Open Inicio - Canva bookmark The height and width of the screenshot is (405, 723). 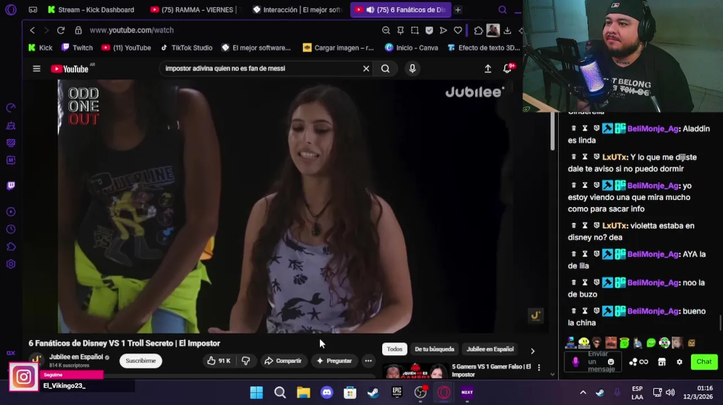point(411,48)
